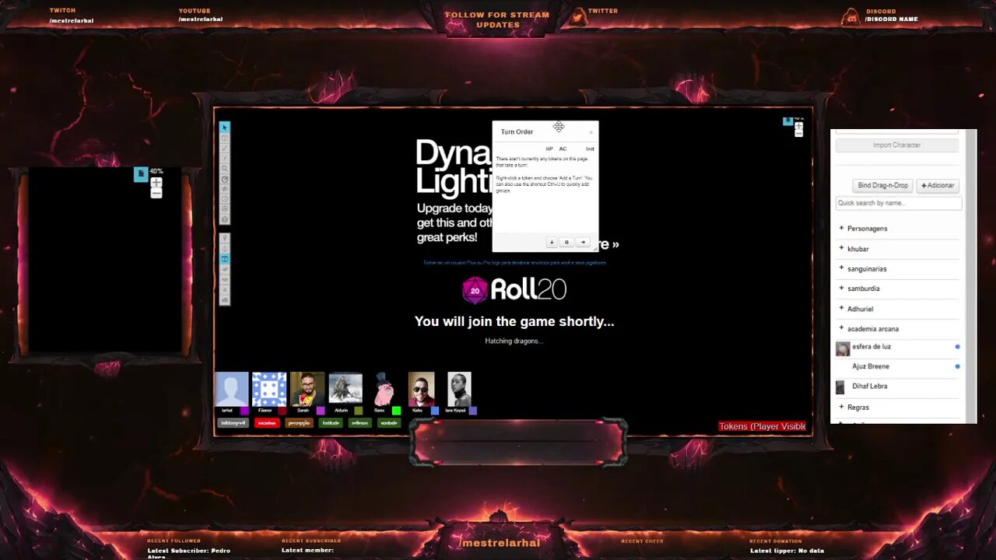Viewport: 996px width, 560px height.
Task: Click the fortitude macro button
Action: click(x=331, y=423)
